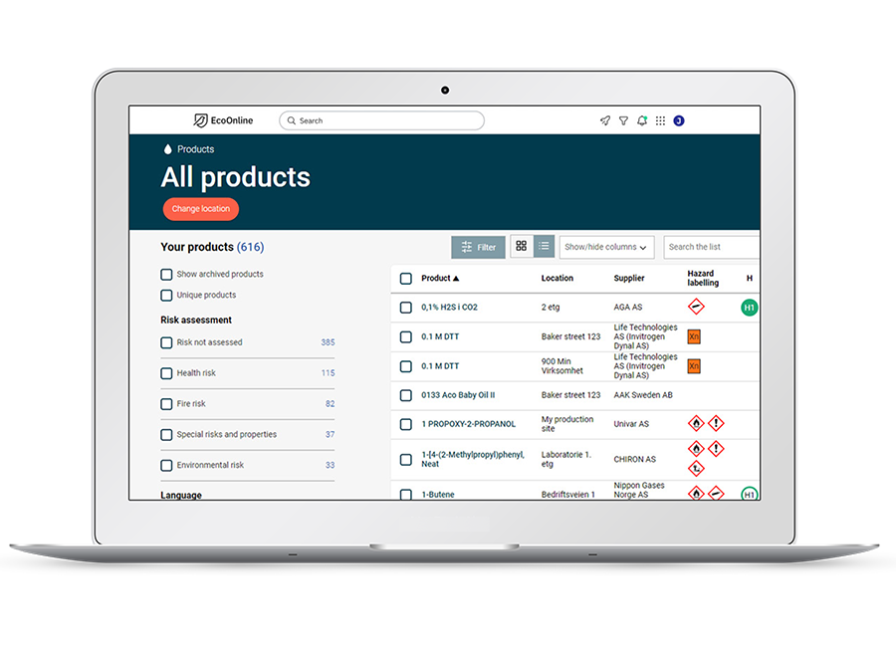Open Show/hide columns dropdown
This screenshot has width=896, height=647.
(x=605, y=247)
